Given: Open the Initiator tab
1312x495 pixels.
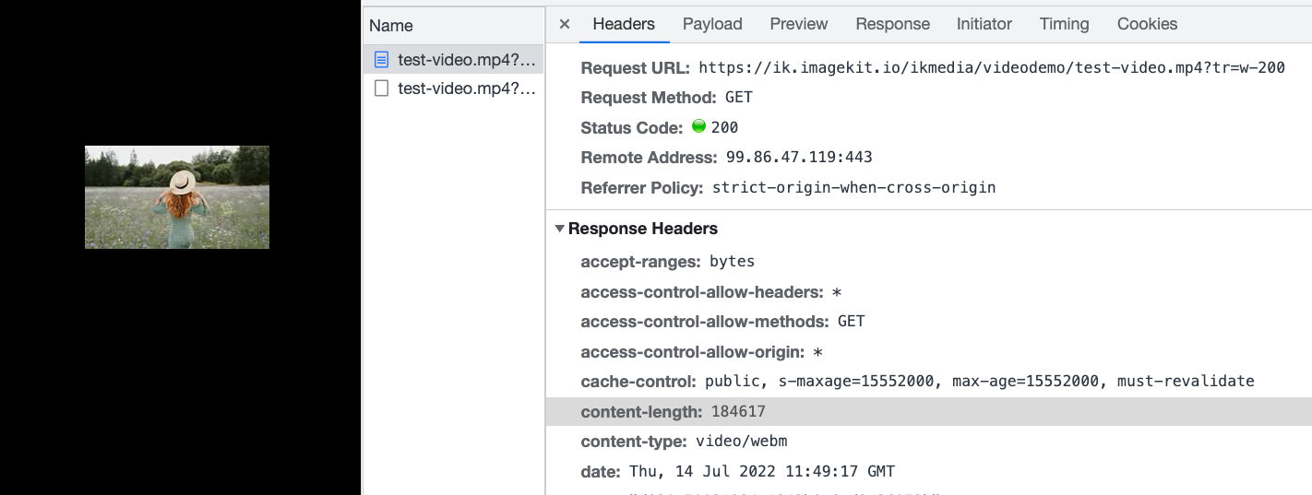Looking at the screenshot, I should point(984,25).
